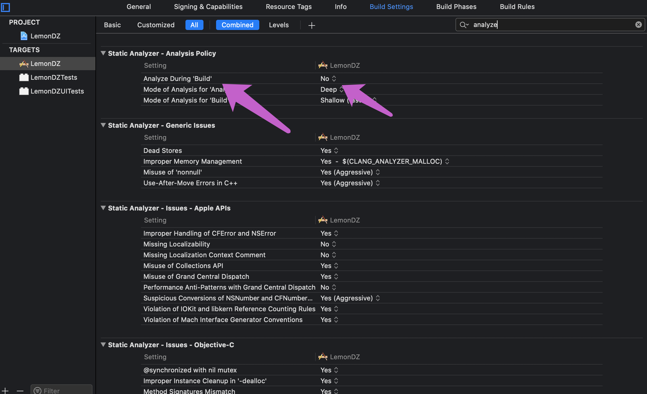Open the Build Phases tab
Screen dimensions: 647x394
(x=456, y=7)
